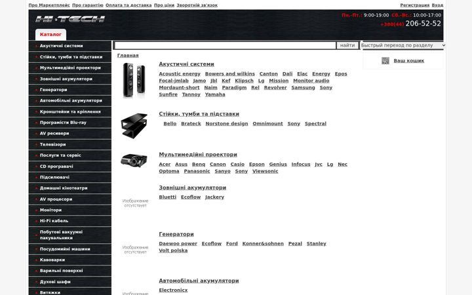
Task: Open Оплата та доставка link
Action: coord(128,5)
